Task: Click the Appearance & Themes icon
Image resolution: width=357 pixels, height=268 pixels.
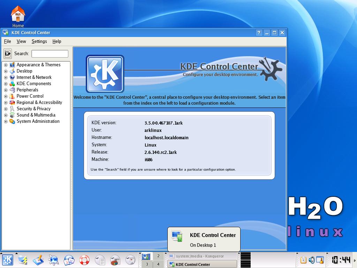Action: (x=12, y=65)
